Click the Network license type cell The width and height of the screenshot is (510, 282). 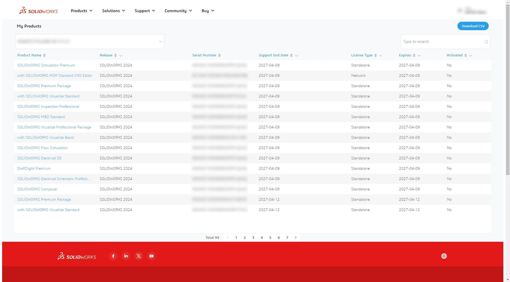click(358, 75)
